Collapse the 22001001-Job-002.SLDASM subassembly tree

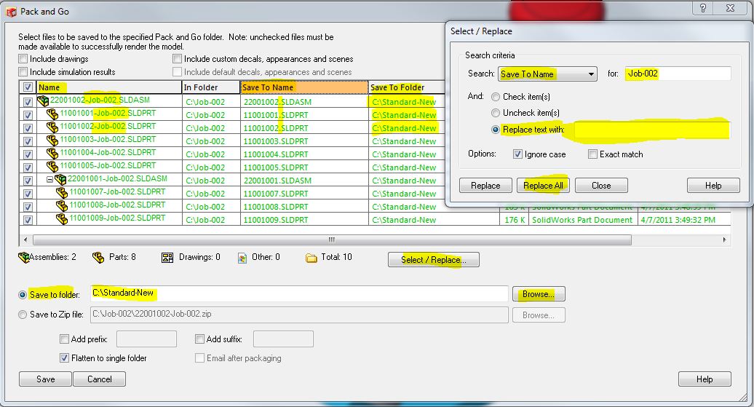coord(49,179)
